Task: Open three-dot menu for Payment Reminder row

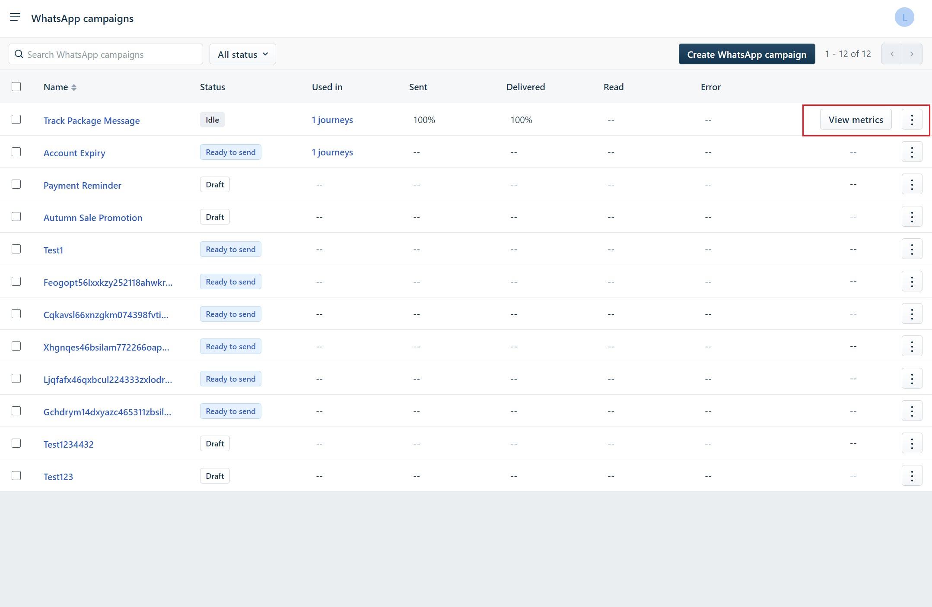Action: 912,184
